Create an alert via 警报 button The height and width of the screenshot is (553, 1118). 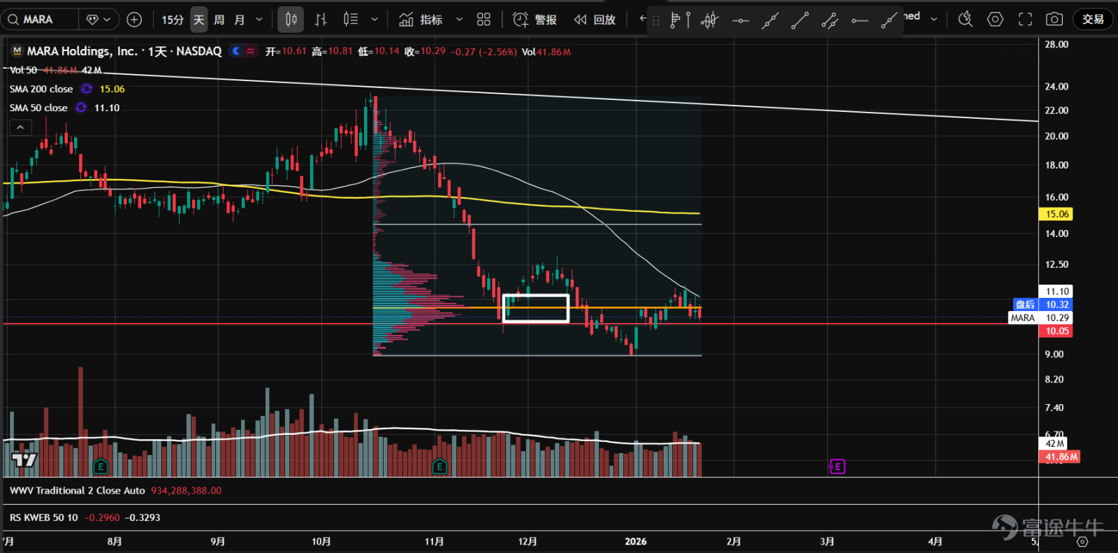pyautogui.click(x=535, y=20)
